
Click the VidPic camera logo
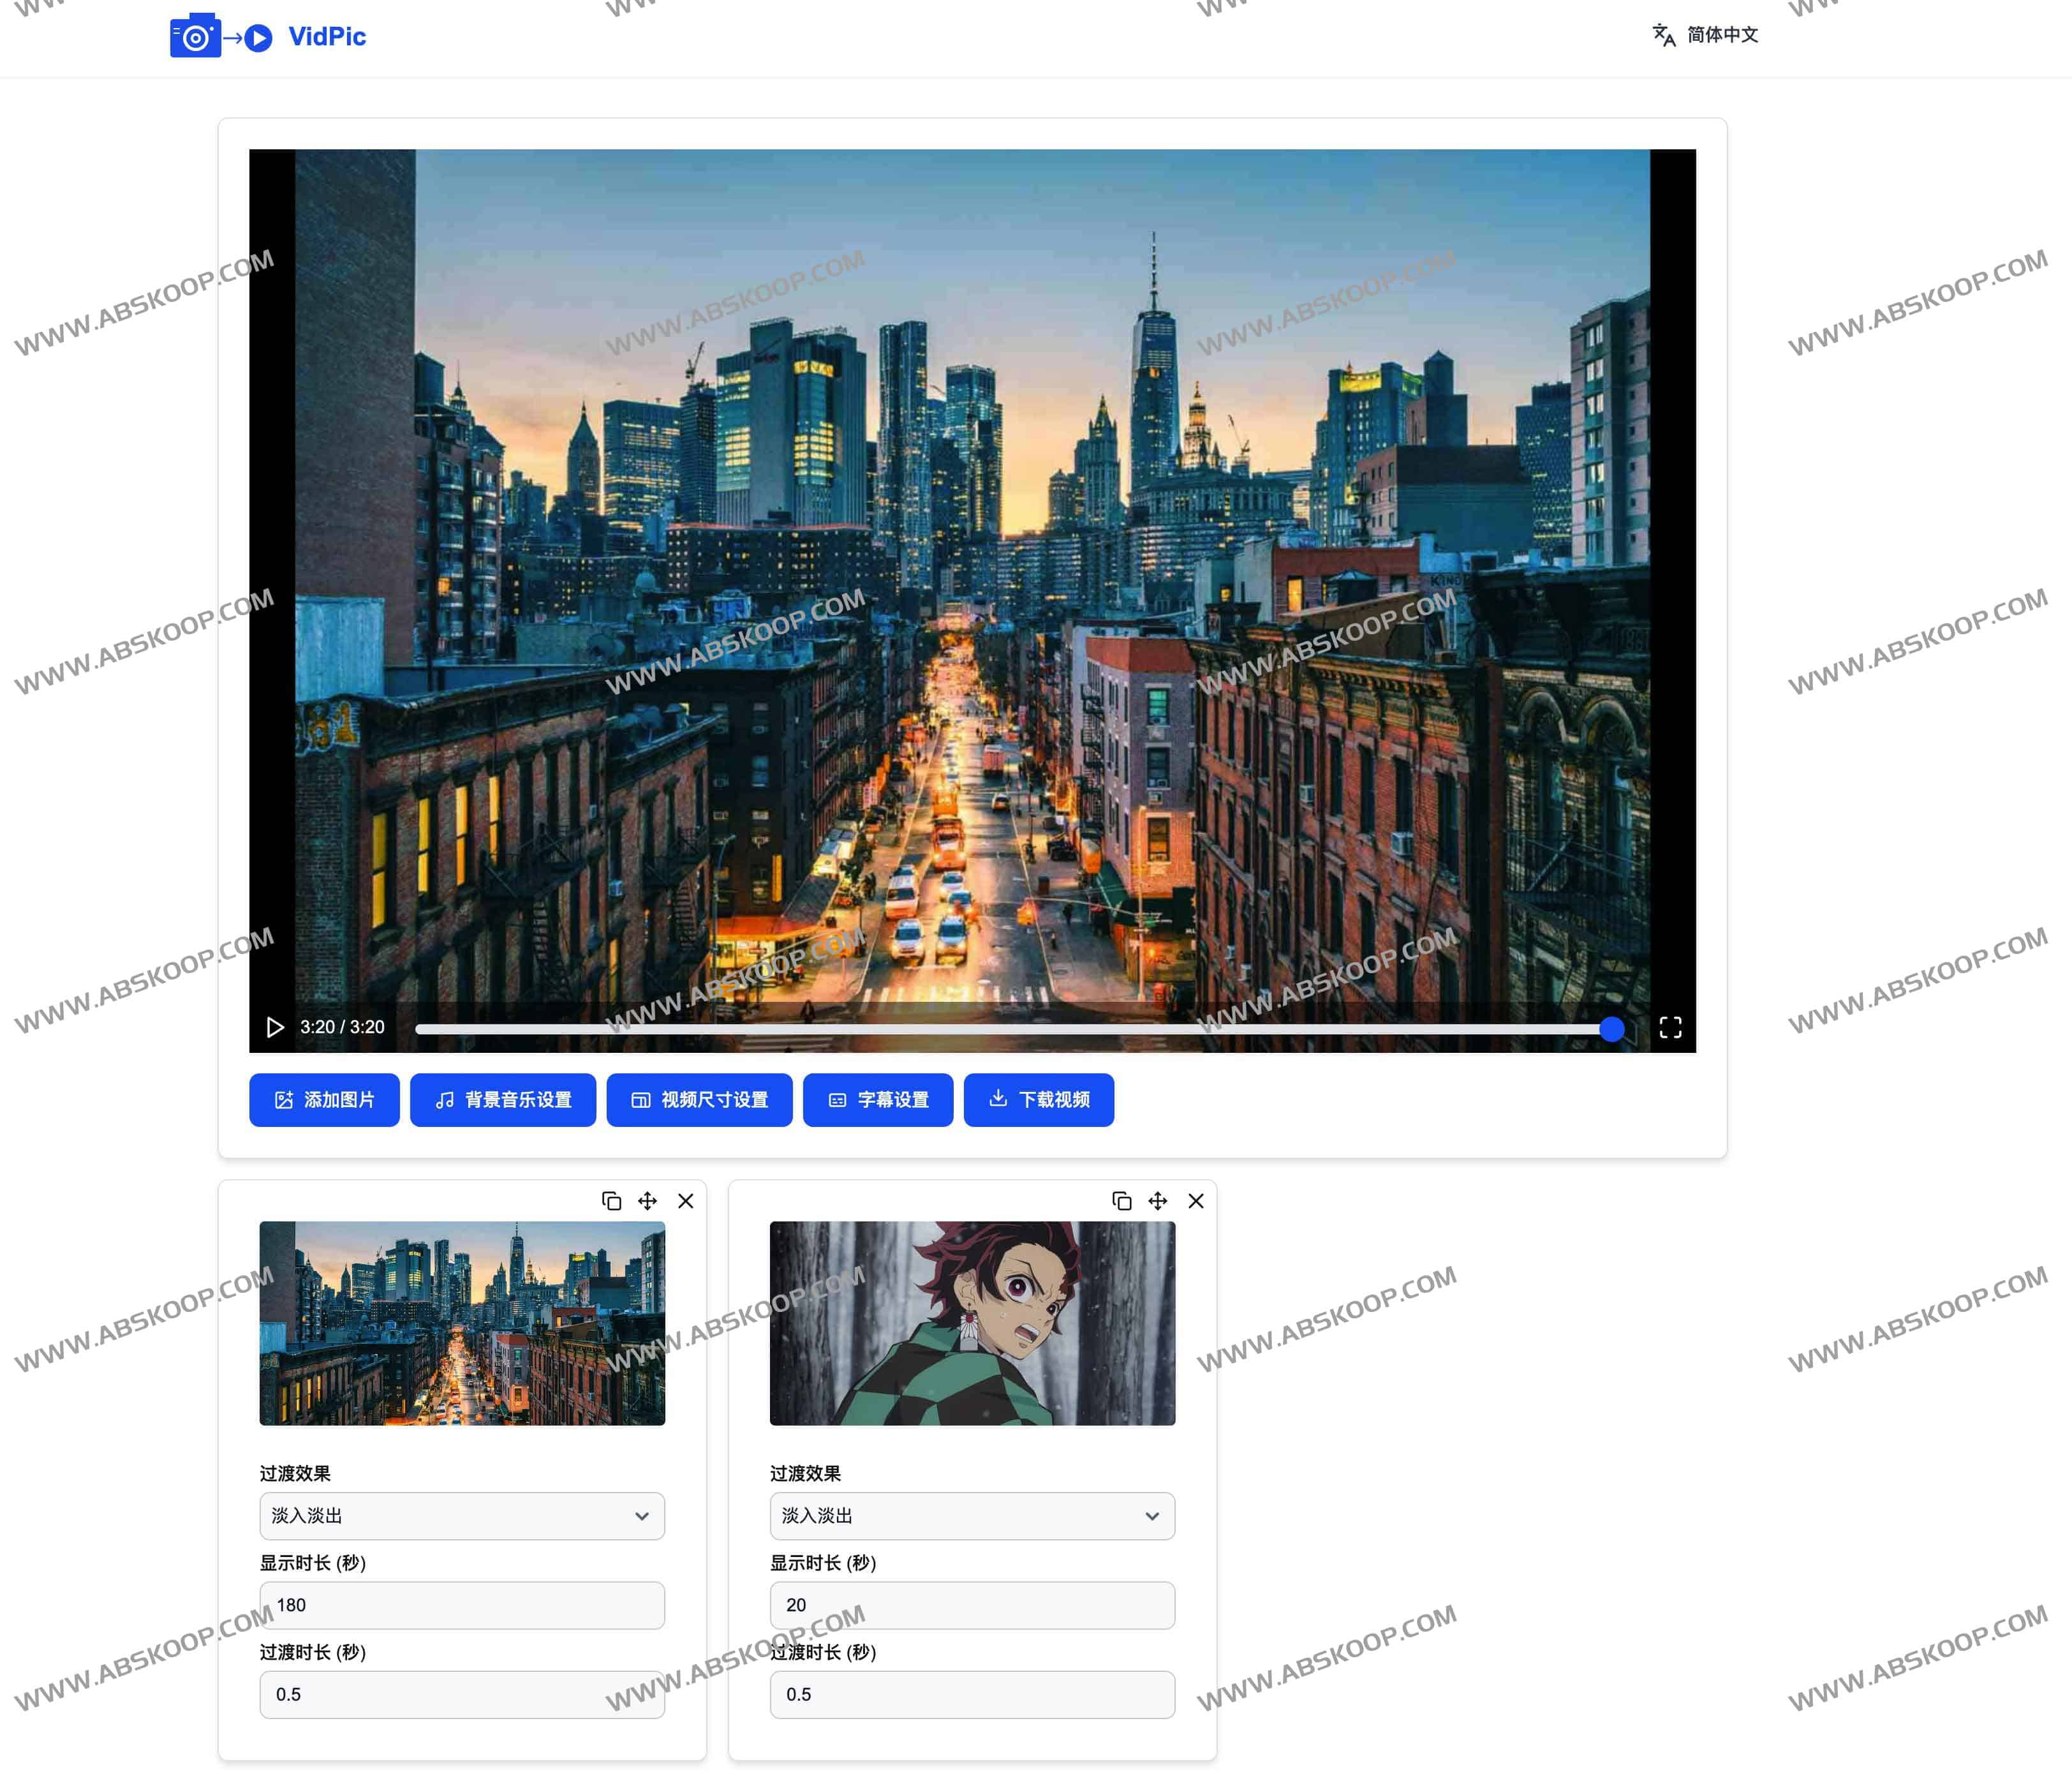pyautogui.click(x=196, y=36)
